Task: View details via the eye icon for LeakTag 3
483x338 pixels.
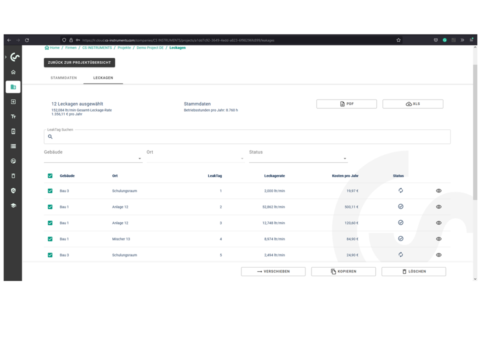Action: (x=439, y=223)
